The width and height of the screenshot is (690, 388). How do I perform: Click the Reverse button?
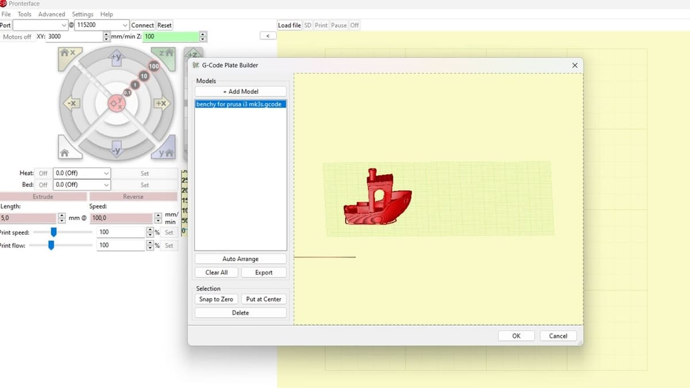click(133, 197)
